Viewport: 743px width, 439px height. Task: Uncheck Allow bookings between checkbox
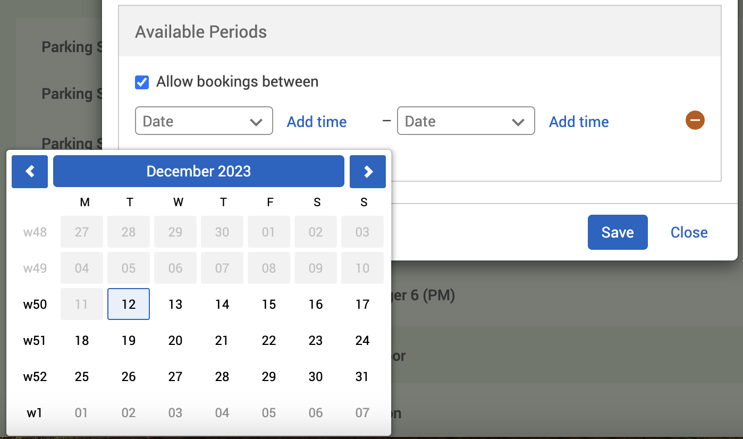point(142,82)
